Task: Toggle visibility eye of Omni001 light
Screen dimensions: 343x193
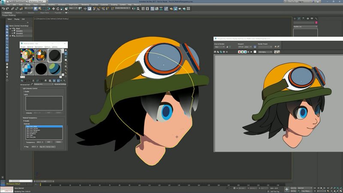Action: pyautogui.click(x=12, y=31)
